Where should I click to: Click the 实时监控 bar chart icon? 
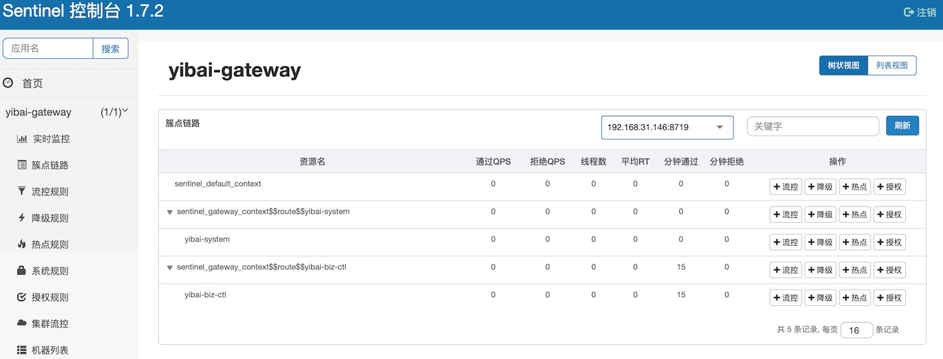coord(22,138)
